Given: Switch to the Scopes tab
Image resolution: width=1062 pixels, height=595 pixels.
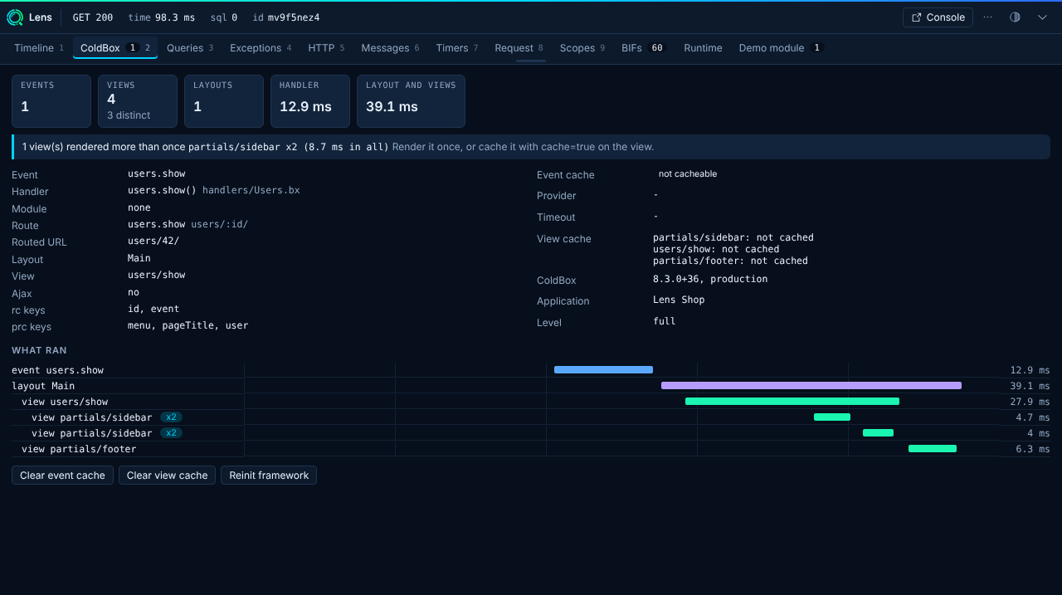Looking at the screenshot, I should tap(582, 48).
